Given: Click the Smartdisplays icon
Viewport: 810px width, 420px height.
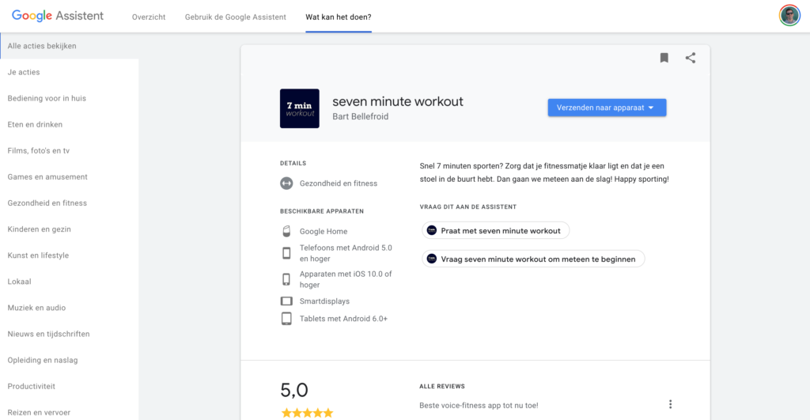Looking at the screenshot, I should pos(286,301).
